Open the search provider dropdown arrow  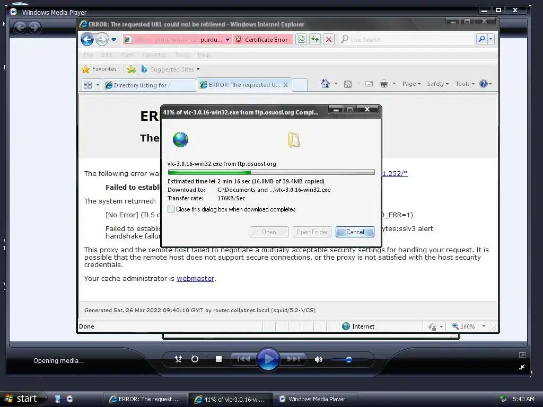[491, 39]
